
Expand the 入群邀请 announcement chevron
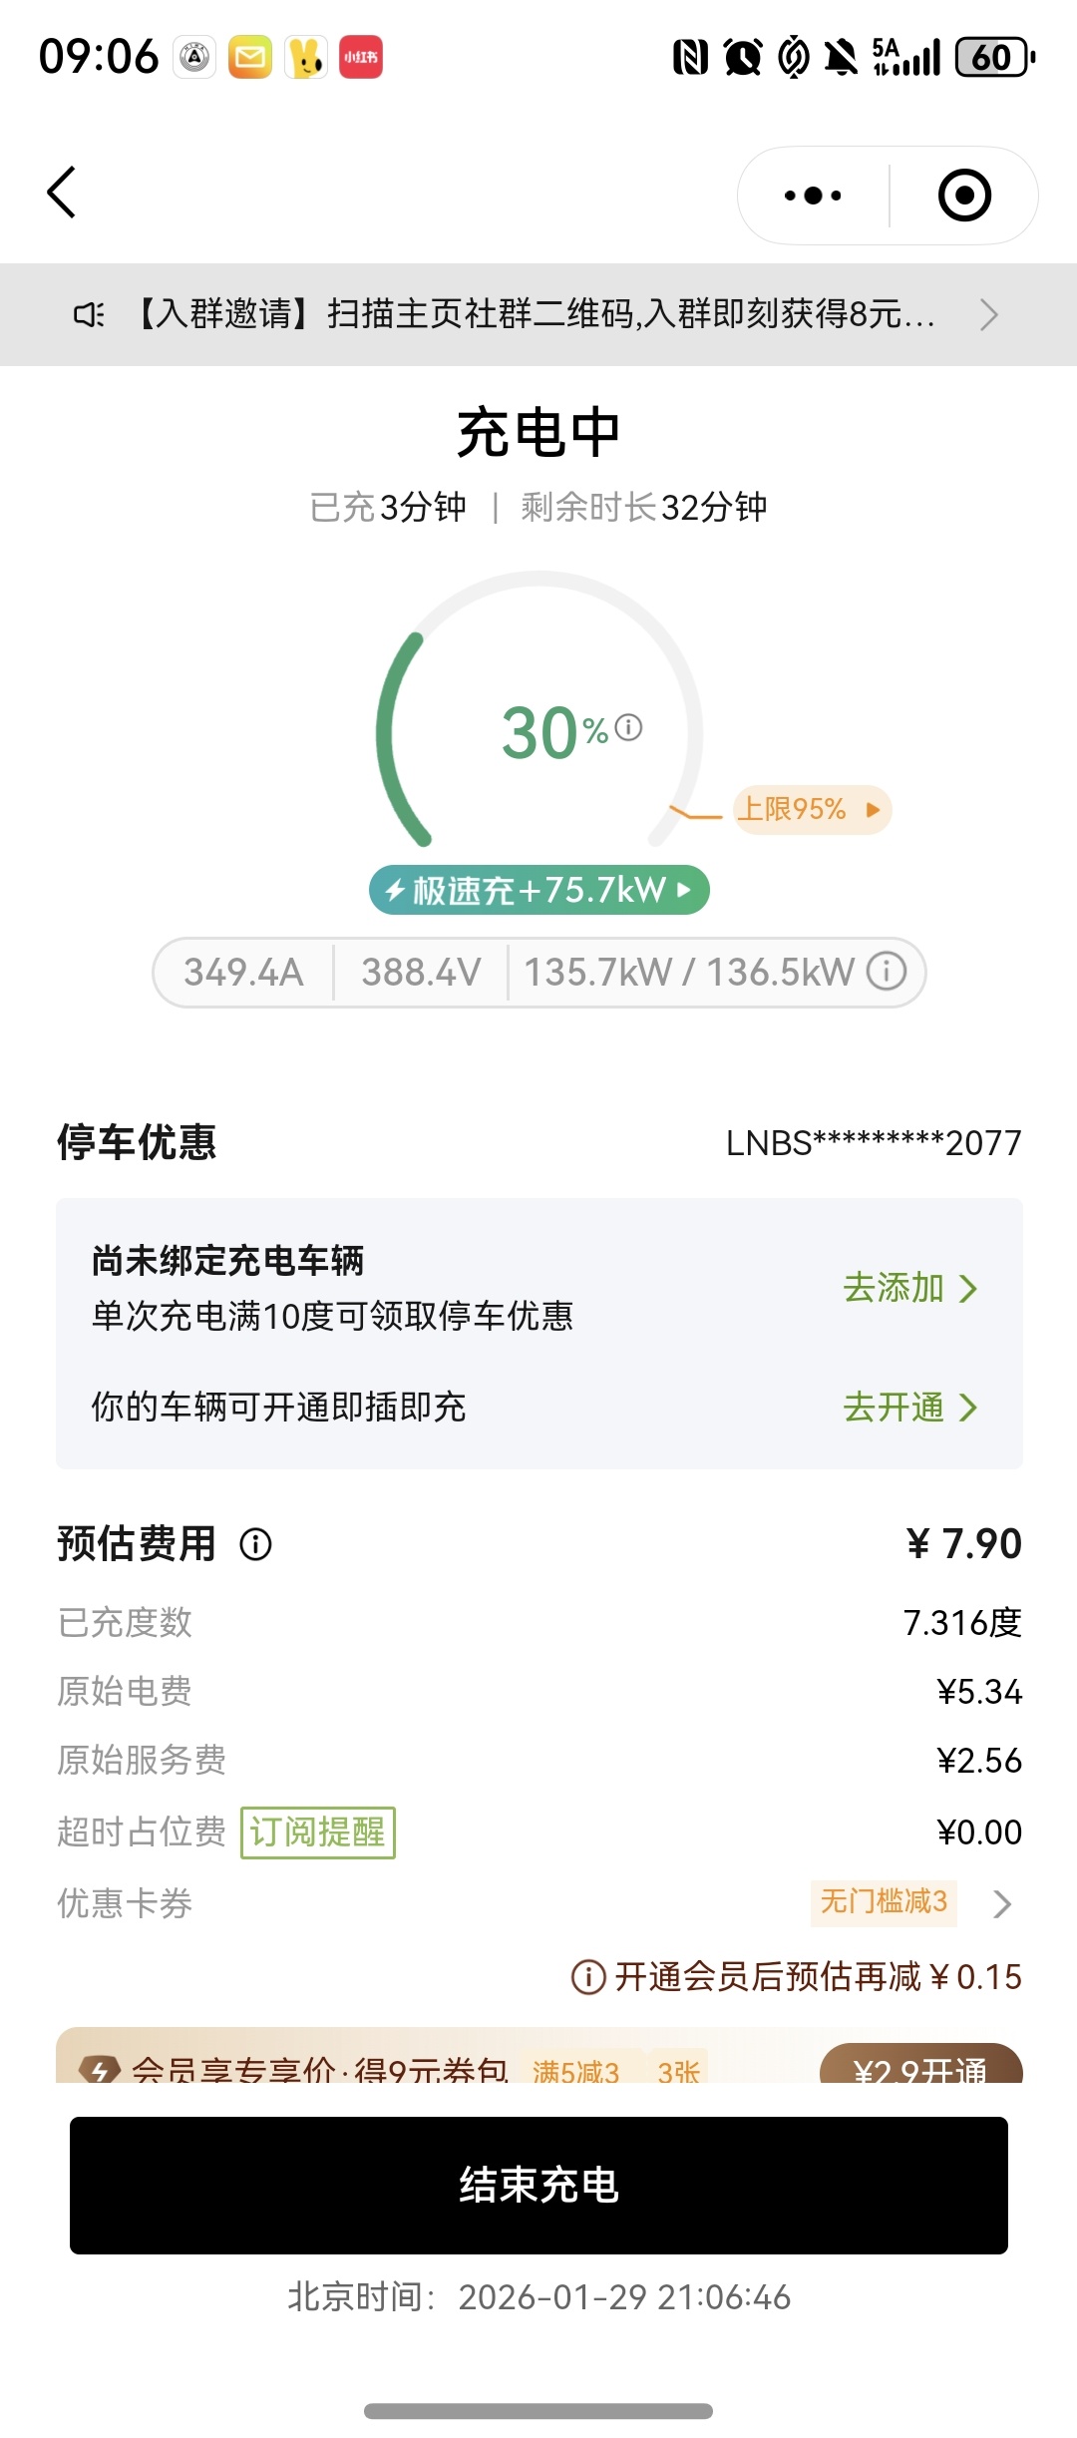pyautogui.click(x=988, y=315)
